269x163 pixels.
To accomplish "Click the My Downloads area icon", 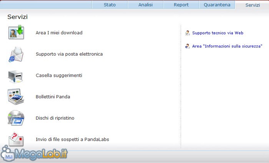I will [16, 32].
